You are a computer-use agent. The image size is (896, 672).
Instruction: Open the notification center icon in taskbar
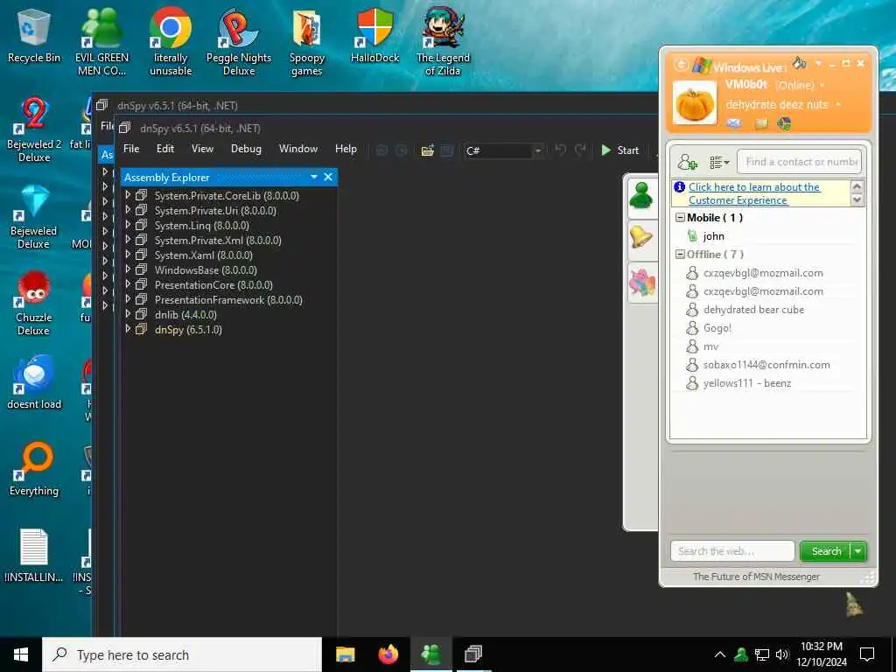(x=867, y=654)
